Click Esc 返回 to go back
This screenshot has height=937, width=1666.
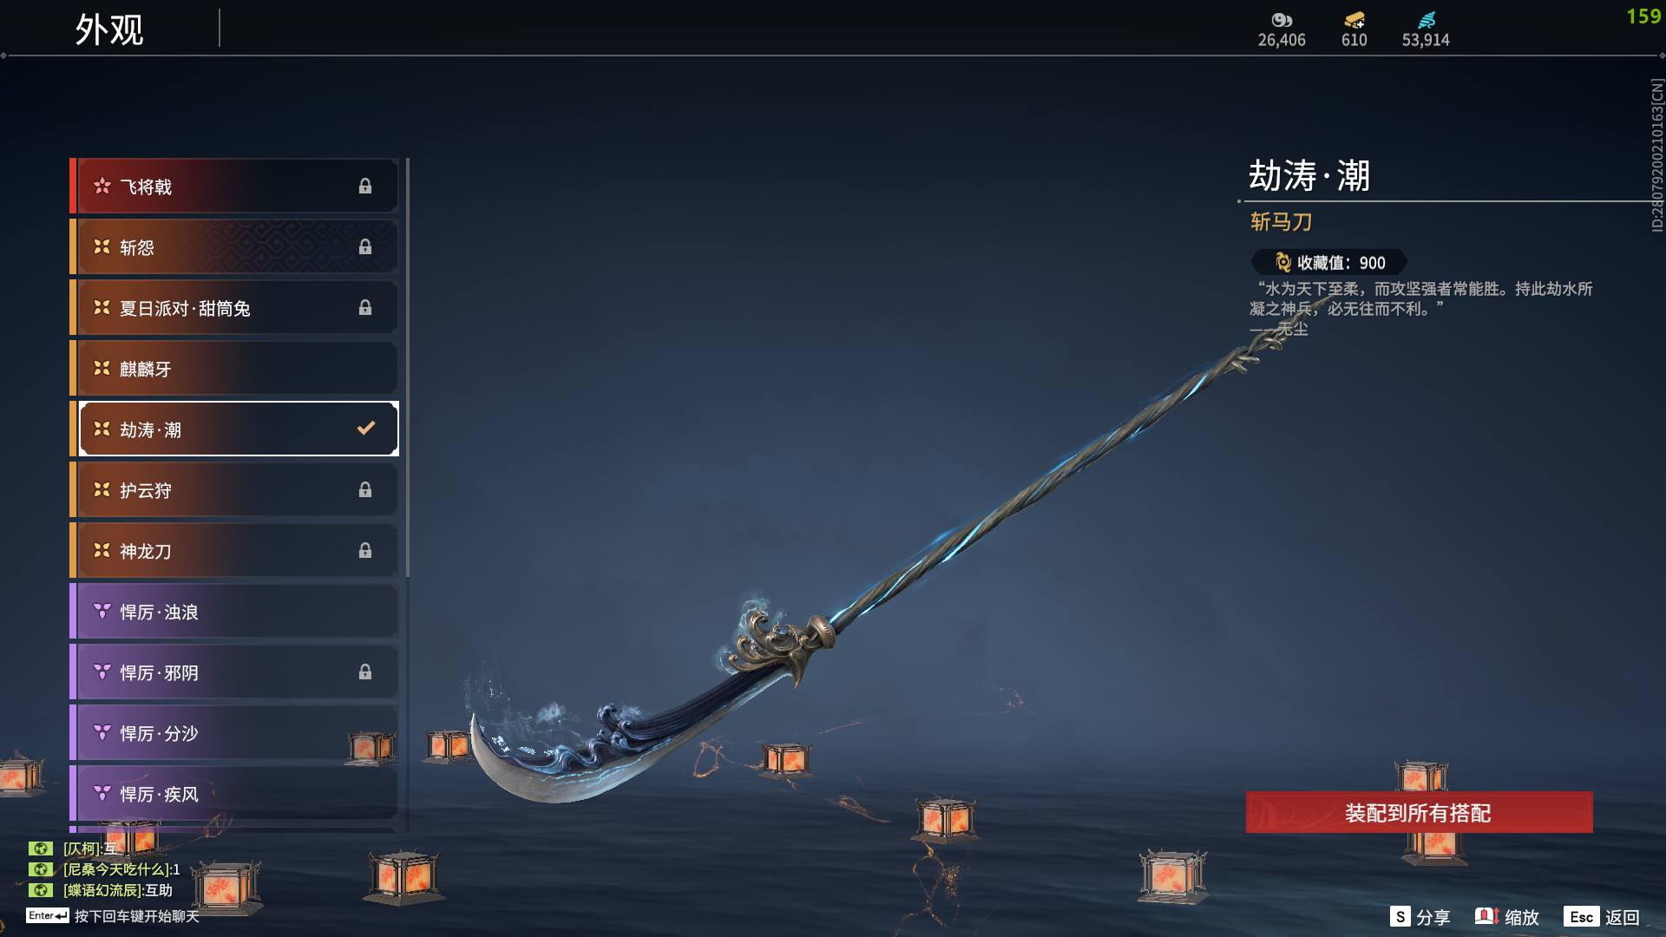click(x=1602, y=917)
